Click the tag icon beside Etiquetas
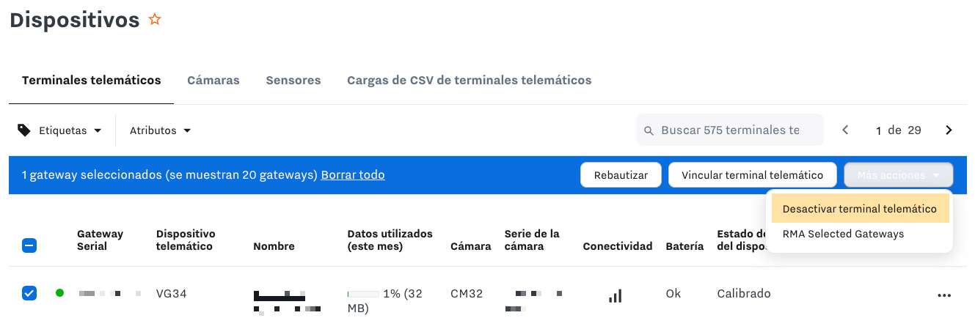The height and width of the screenshot is (329, 975). point(24,130)
